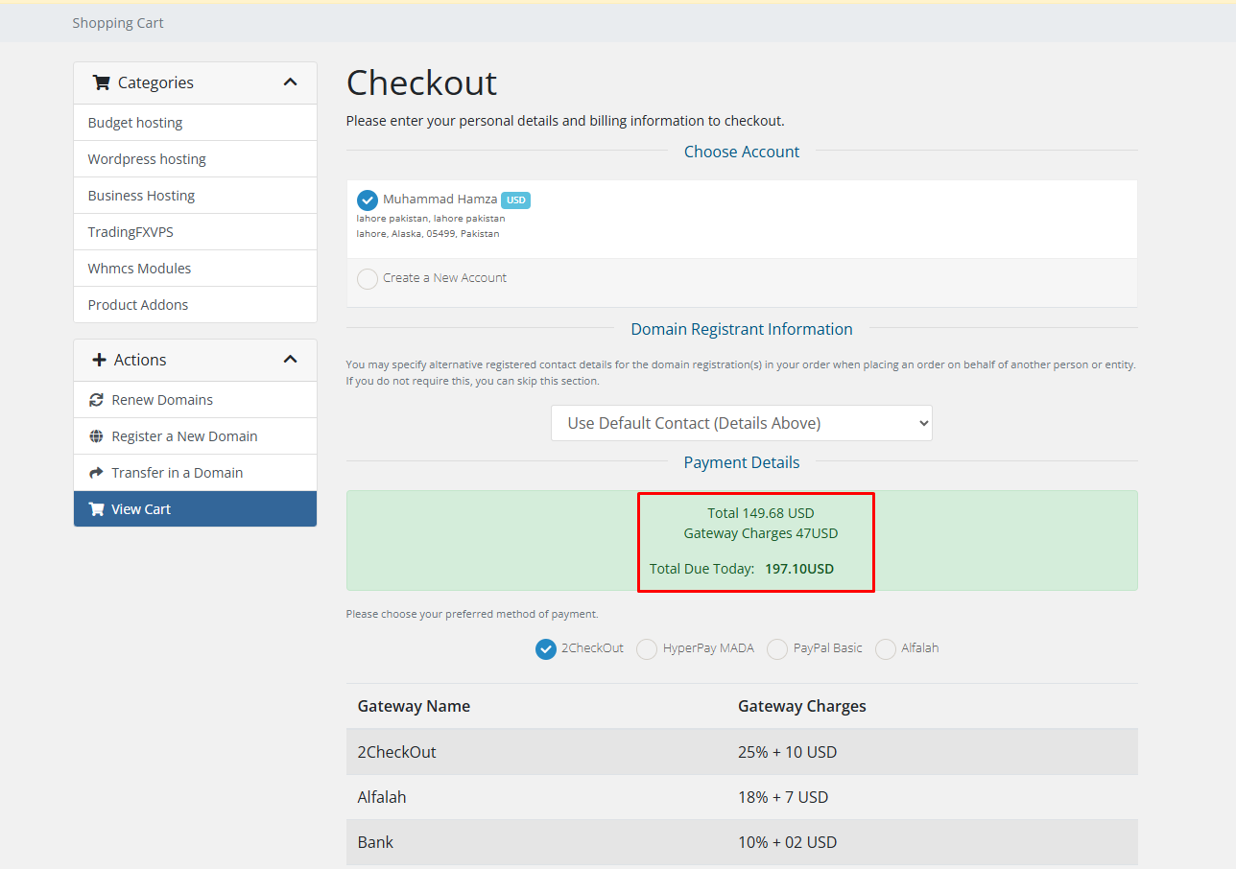Click the share arrow icon for Transfer in a Domain
The width and height of the screenshot is (1236, 869).
tap(96, 473)
